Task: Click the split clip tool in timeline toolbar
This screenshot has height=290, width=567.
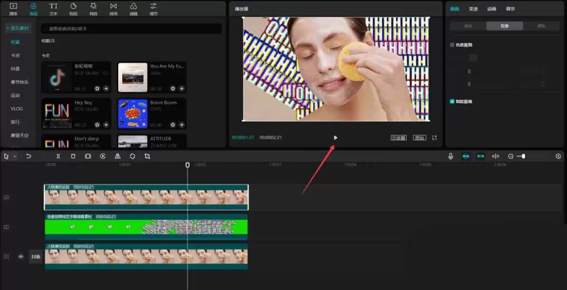Action: click(58, 157)
